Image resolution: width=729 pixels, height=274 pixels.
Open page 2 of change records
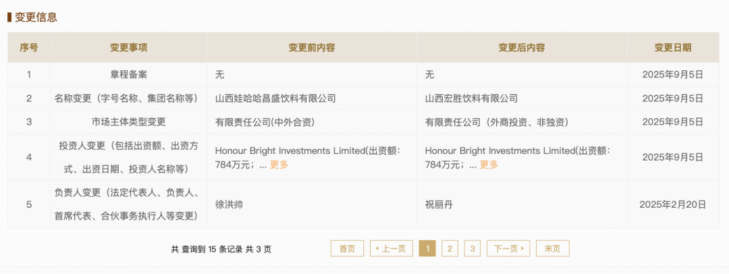click(x=450, y=248)
